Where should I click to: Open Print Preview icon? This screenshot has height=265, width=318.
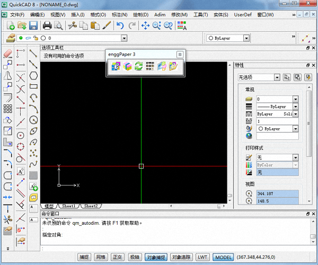coord(59,25)
